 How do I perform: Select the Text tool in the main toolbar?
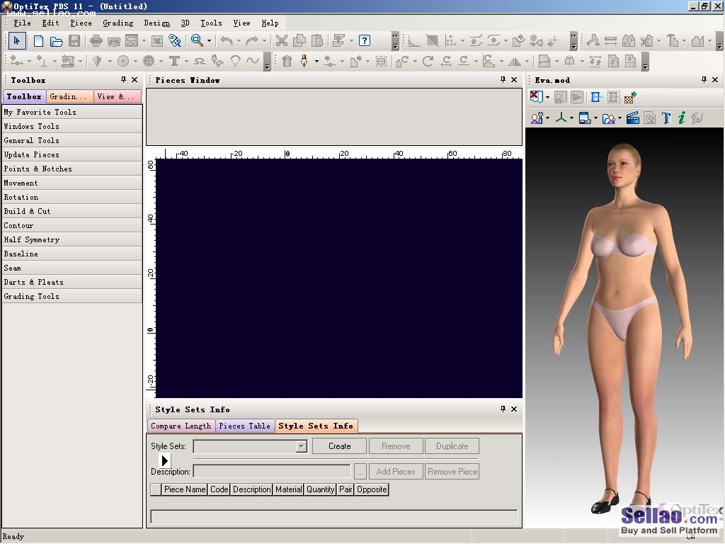coord(174,61)
